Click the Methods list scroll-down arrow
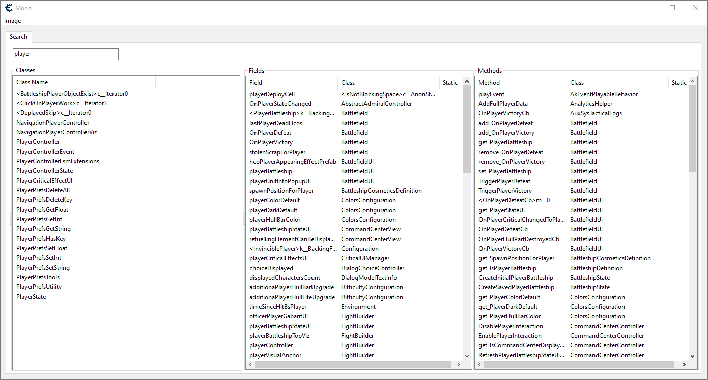This screenshot has width=708, height=380. [x=692, y=356]
